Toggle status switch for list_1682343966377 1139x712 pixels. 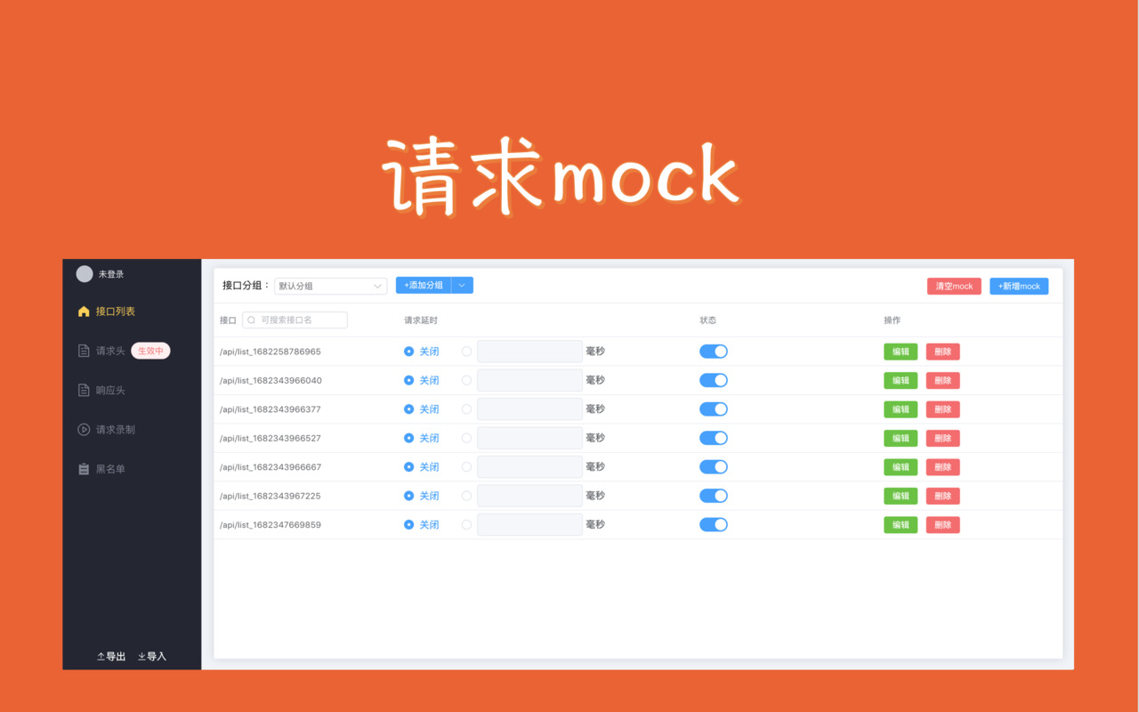[714, 409]
